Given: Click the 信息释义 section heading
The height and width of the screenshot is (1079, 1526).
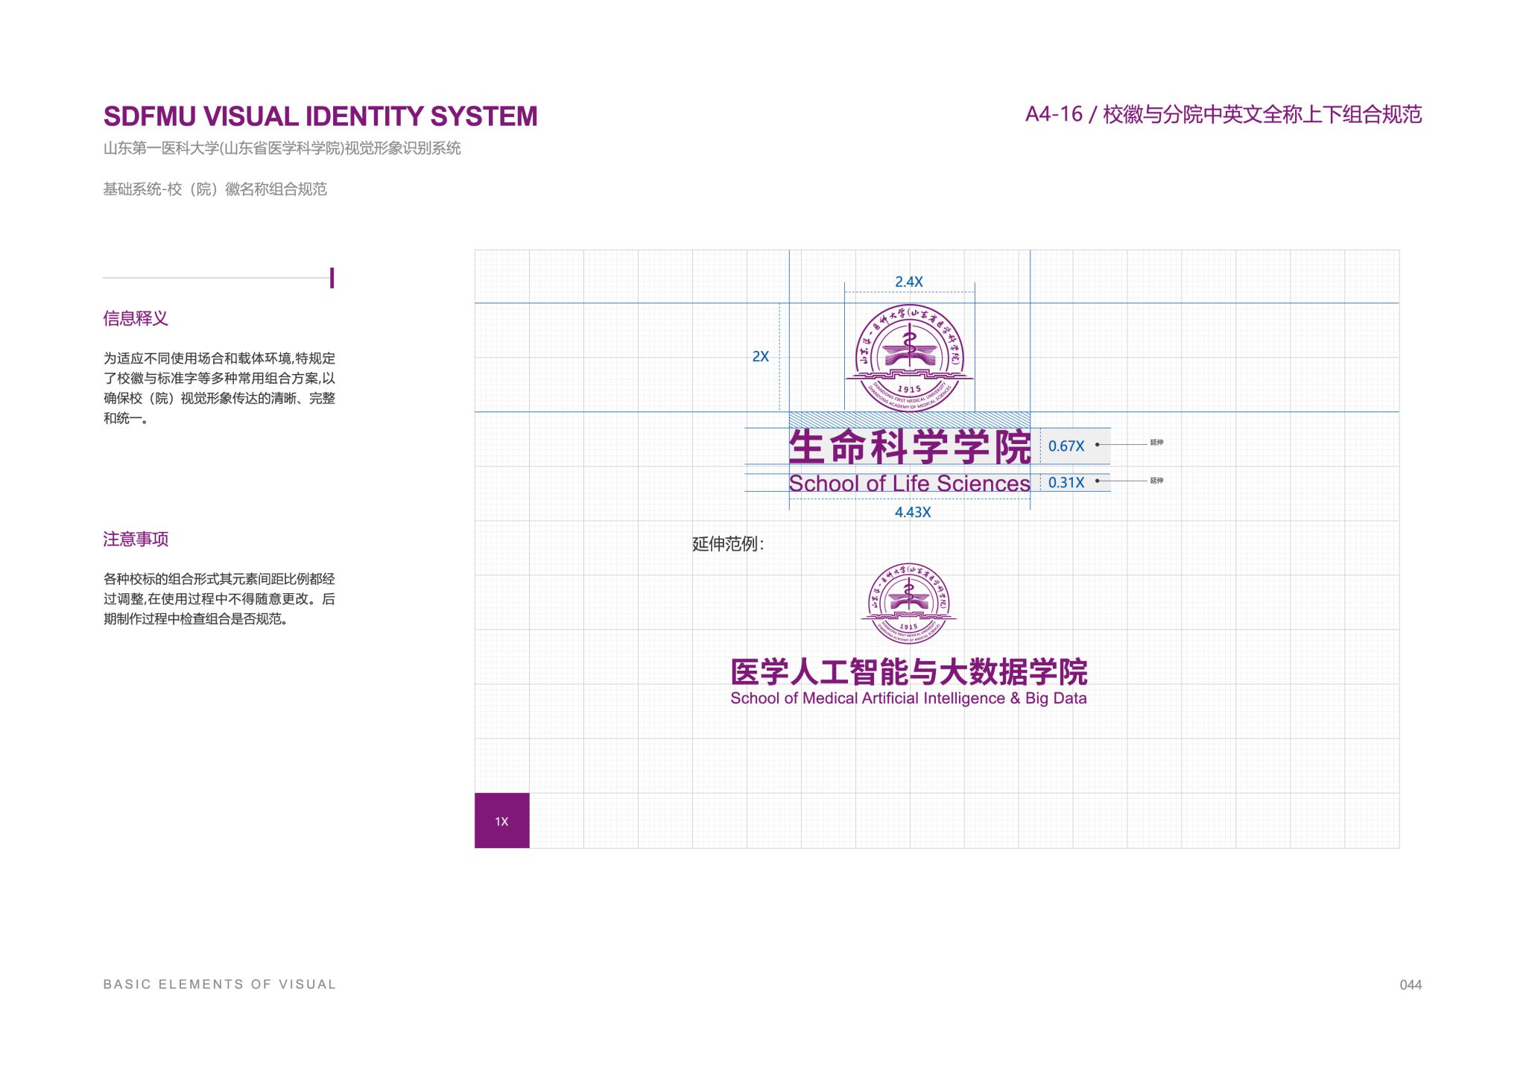Looking at the screenshot, I should point(136,319).
